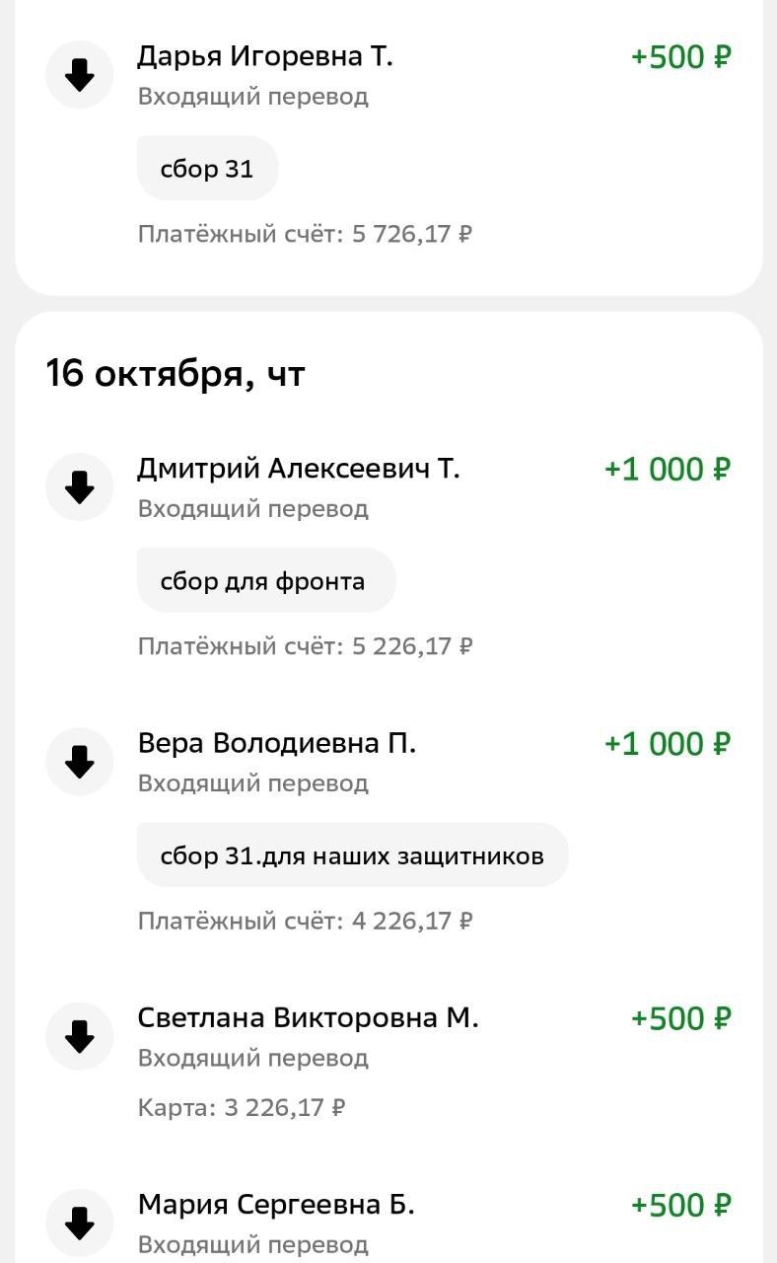Tap the +1 000 ₽ amount for Вера
Viewport: 777px width, 1263px height.
pos(668,743)
